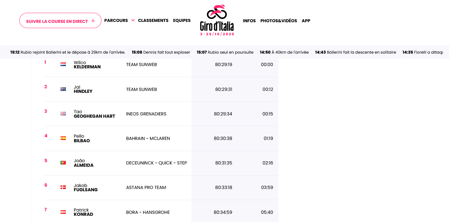Click the Australian flag beside Hindley
449x222 pixels.
63,89
